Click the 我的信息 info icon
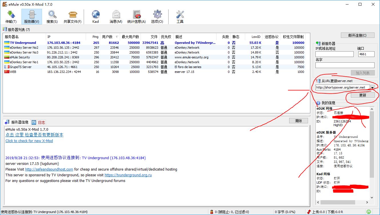 318,103
